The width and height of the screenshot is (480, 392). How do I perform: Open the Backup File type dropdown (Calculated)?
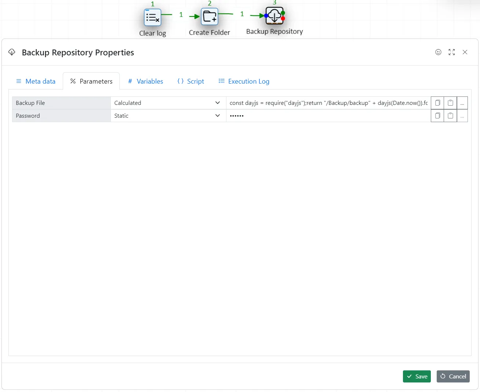point(168,103)
